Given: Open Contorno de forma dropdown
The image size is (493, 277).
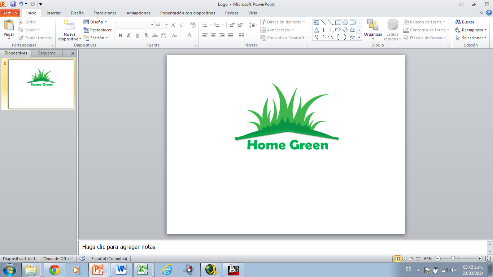Looking at the screenshot, I should pos(426,30).
